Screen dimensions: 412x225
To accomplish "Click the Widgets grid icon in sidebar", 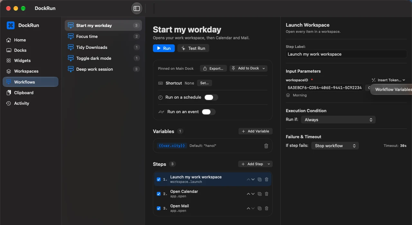I will pyautogui.click(x=9, y=60).
